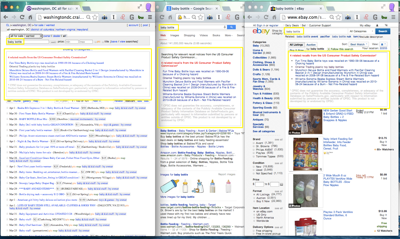Open the Craigslist 'all for sale / wanted' dropdown
This screenshot has width=400, height=239.
click(26, 36)
